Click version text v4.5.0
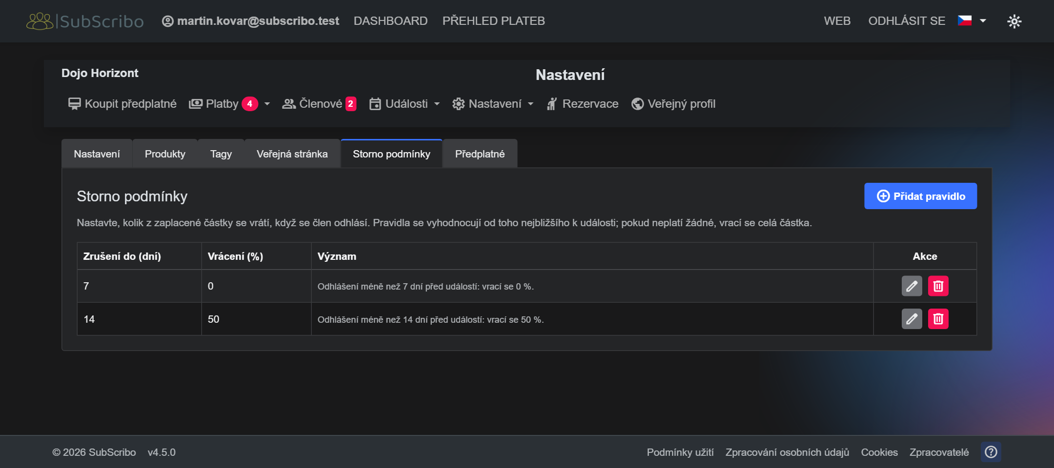 point(162,452)
